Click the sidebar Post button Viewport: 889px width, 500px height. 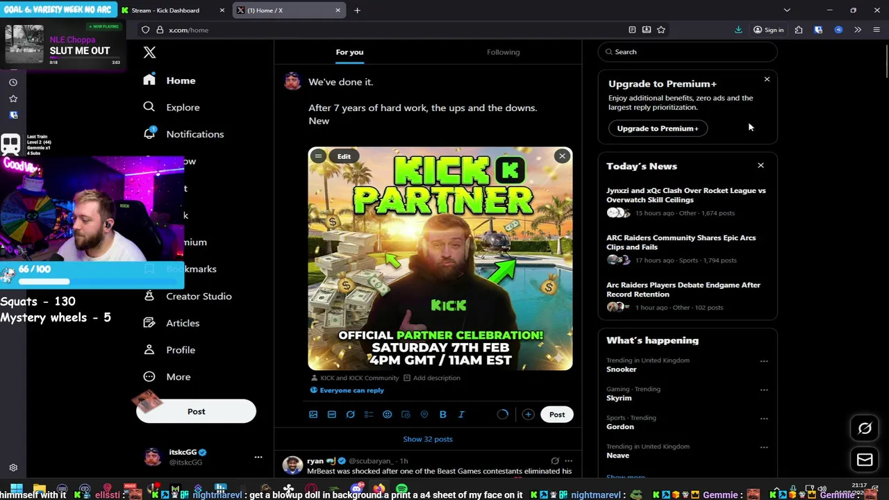tap(196, 411)
